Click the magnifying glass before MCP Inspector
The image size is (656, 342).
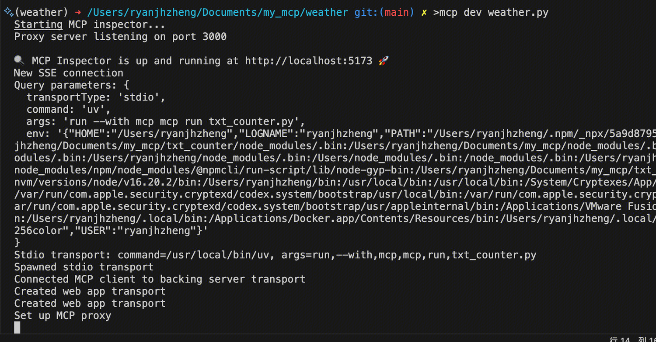click(19, 60)
